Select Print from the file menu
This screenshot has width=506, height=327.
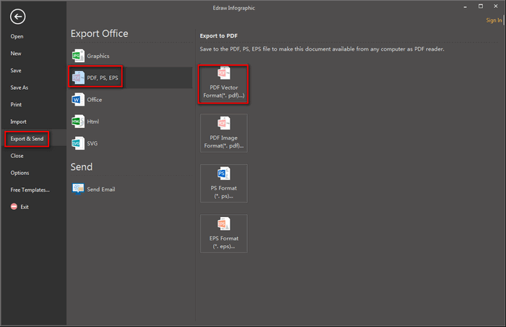click(x=16, y=104)
